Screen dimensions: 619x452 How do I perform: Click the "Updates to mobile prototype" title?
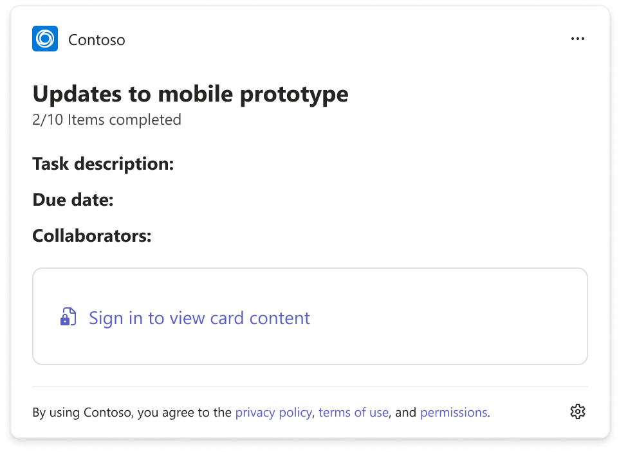tap(190, 94)
